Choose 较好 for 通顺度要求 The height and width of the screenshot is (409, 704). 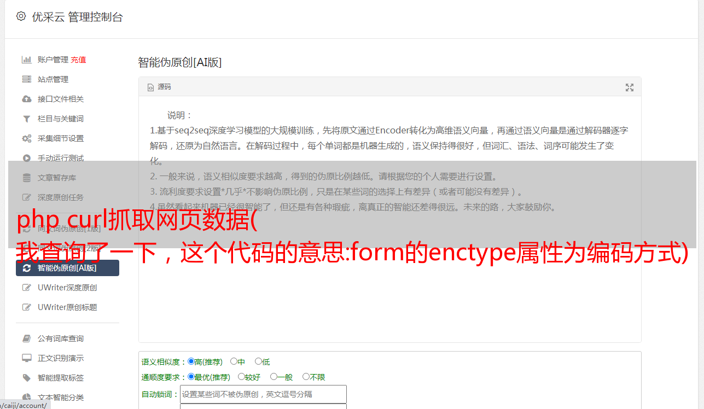(241, 376)
